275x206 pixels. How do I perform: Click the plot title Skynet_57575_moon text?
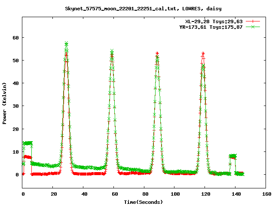137,8
